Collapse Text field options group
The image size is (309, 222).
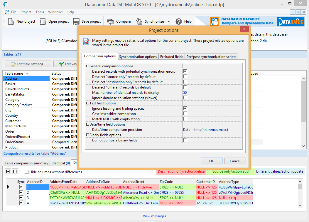click(x=88, y=103)
